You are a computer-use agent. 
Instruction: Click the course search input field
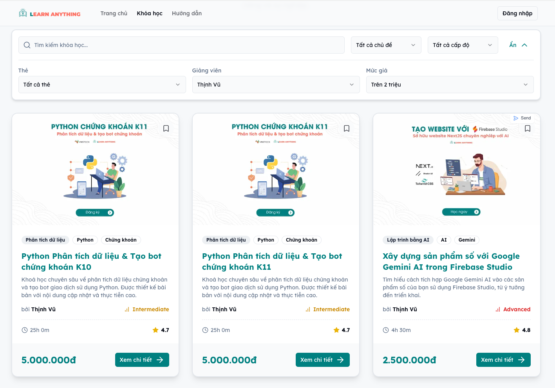184,45
